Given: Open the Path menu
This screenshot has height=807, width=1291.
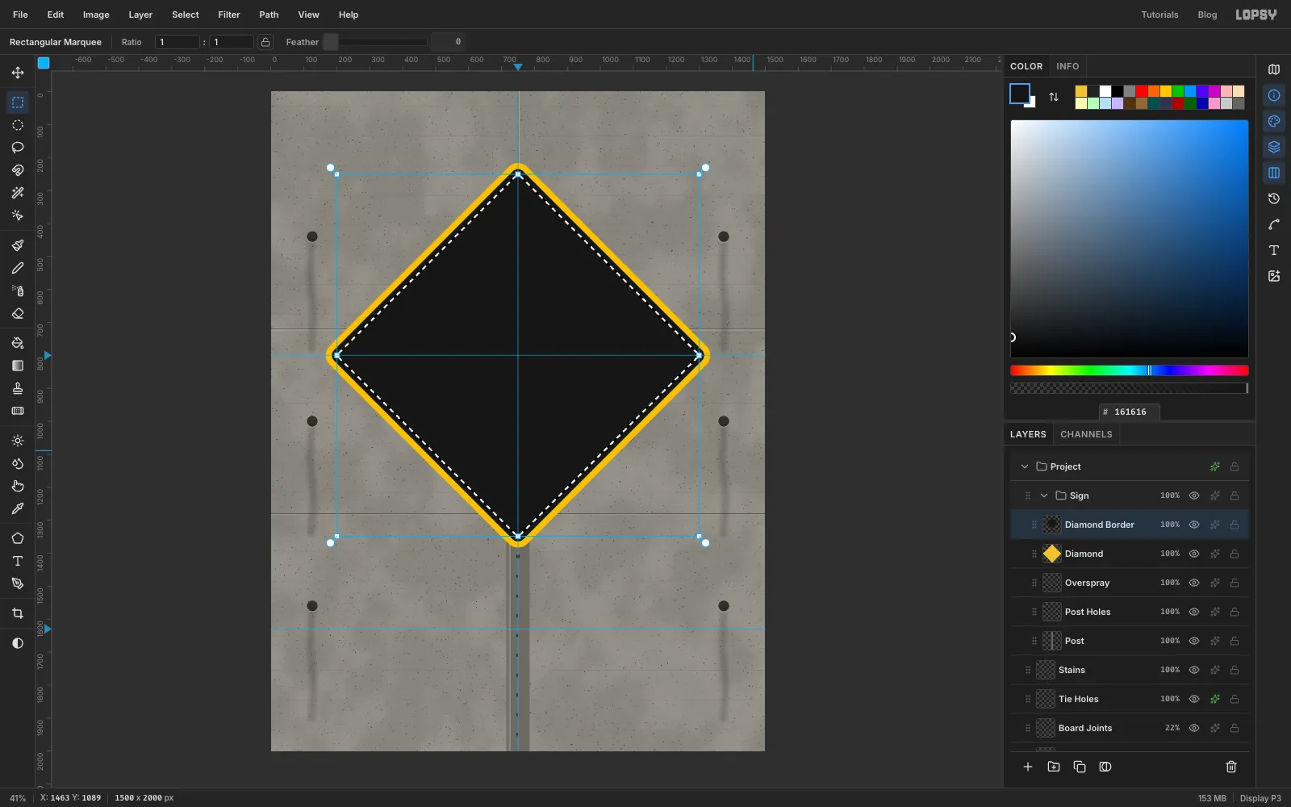Looking at the screenshot, I should point(269,15).
